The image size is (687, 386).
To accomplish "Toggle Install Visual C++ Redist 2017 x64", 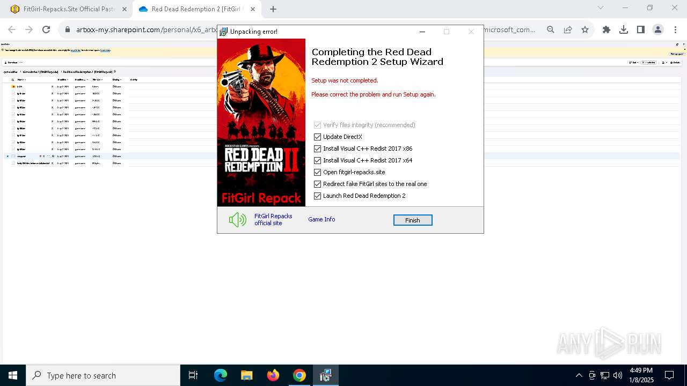I will [317, 160].
